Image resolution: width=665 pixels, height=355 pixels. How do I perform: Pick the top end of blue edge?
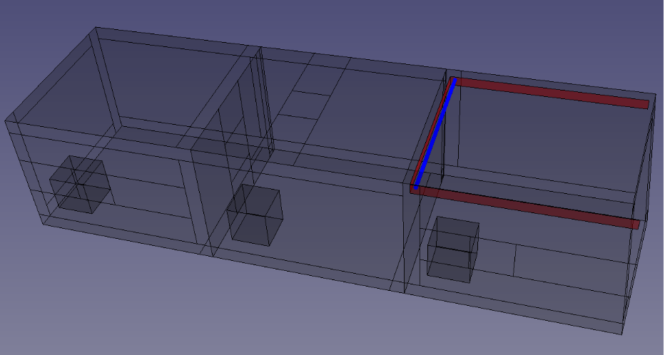(x=454, y=80)
